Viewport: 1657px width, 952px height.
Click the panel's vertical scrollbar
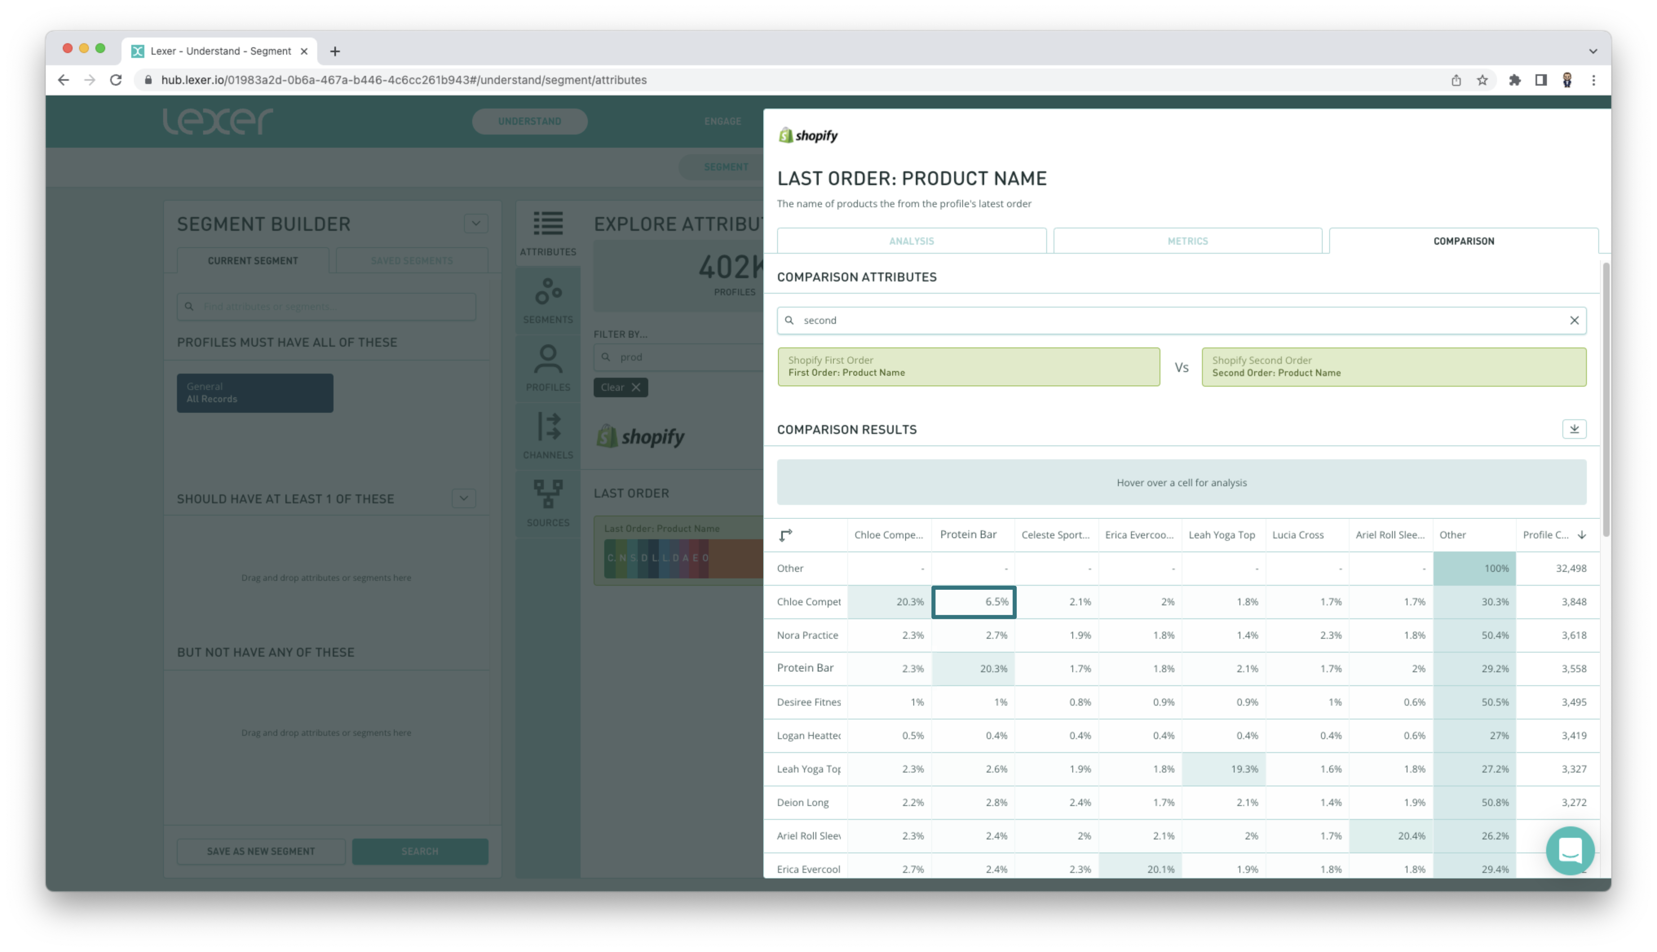point(1605,399)
